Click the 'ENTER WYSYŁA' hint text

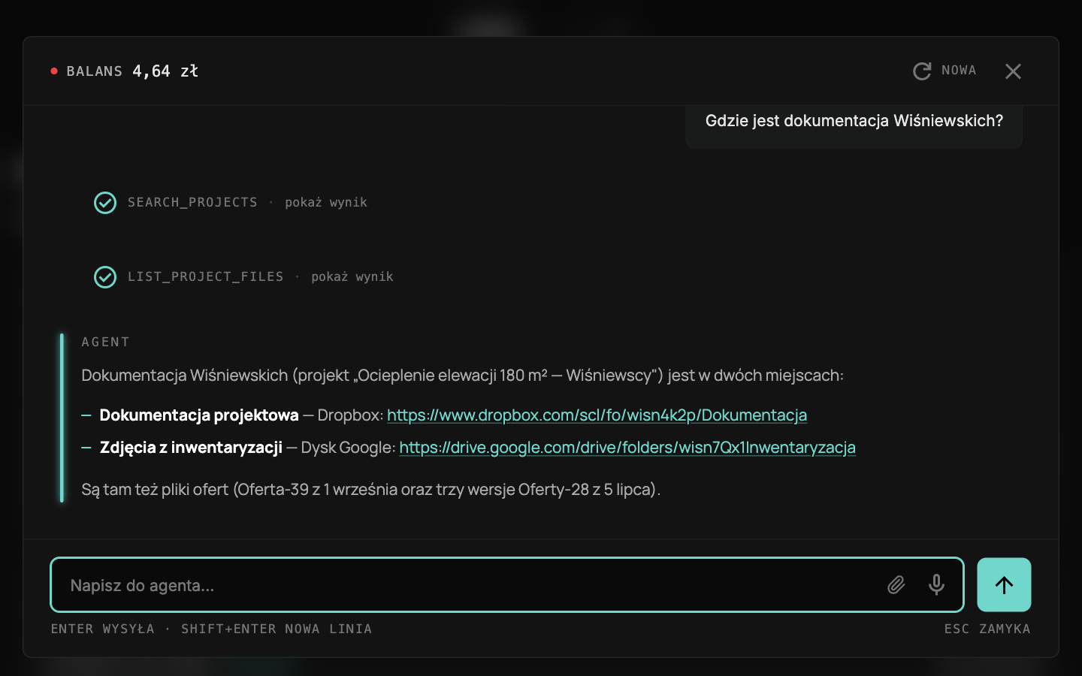[x=103, y=629]
